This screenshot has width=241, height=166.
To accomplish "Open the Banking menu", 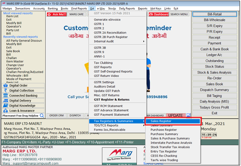I will (53, 8).
